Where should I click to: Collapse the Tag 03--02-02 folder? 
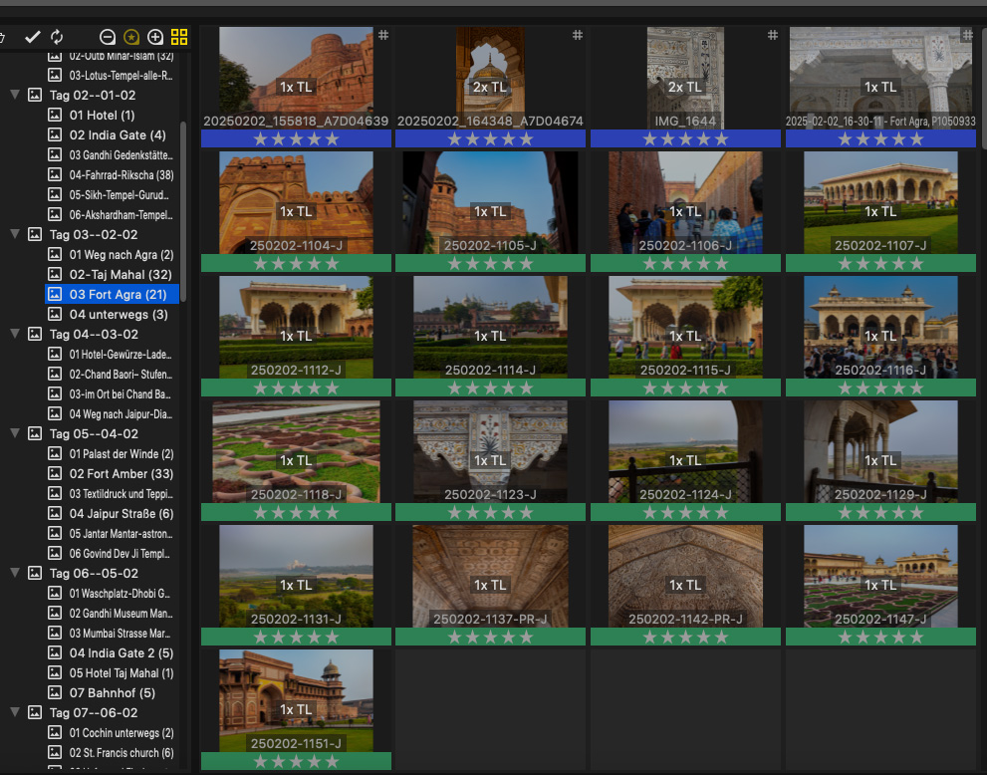click(x=15, y=235)
